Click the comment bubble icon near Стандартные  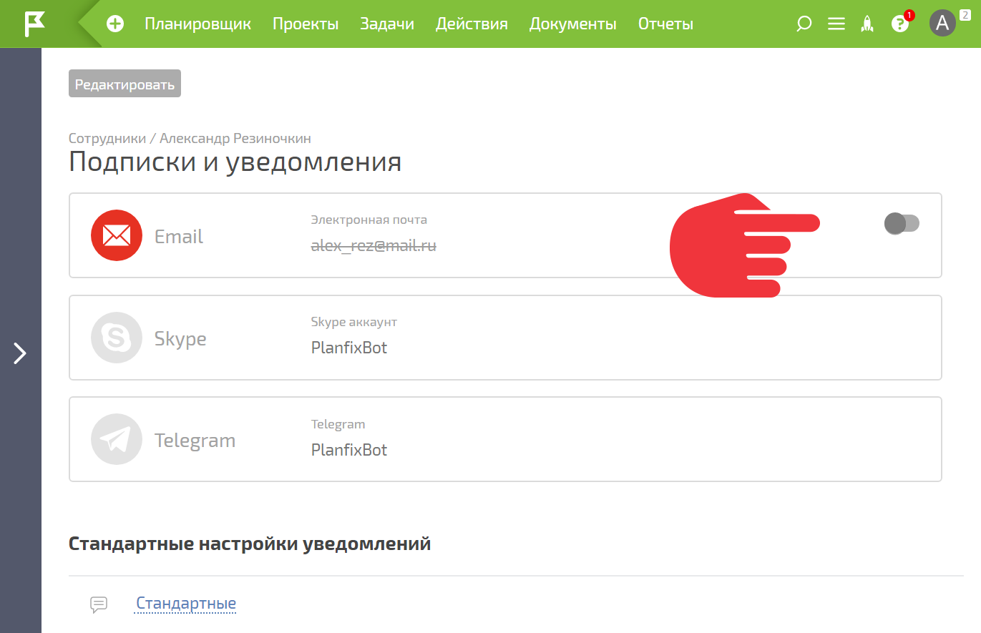click(x=99, y=604)
